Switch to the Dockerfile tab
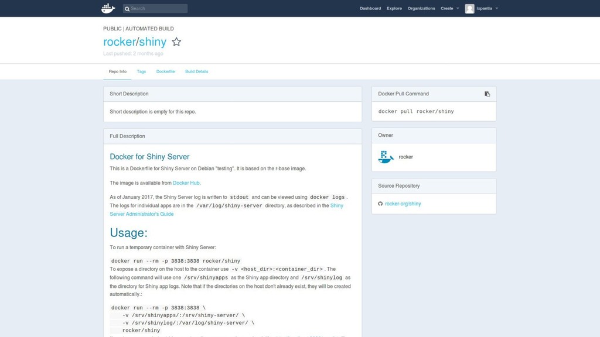The width and height of the screenshot is (600, 337). 165,71
